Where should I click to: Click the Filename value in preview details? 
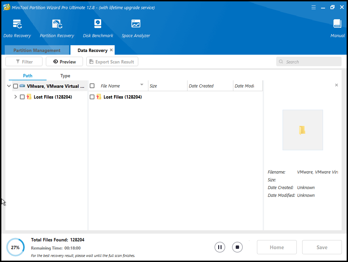(x=317, y=172)
